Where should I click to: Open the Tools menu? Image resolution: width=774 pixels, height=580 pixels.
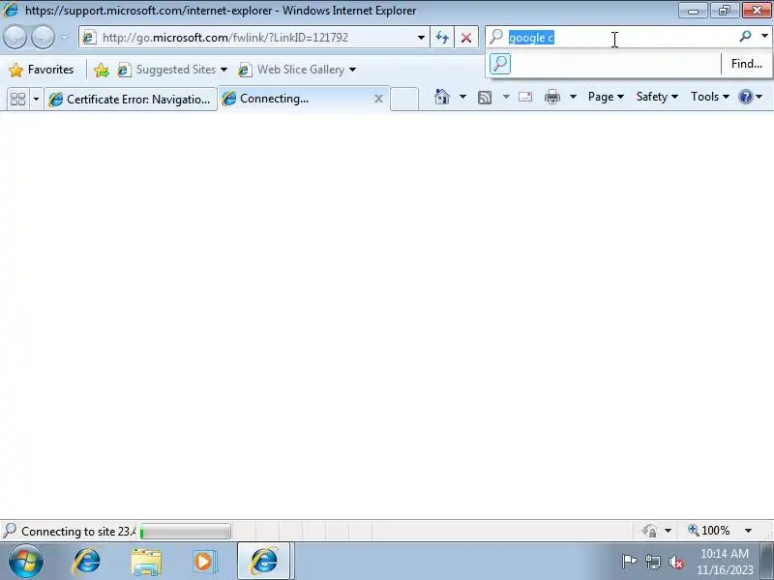coord(710,97)
